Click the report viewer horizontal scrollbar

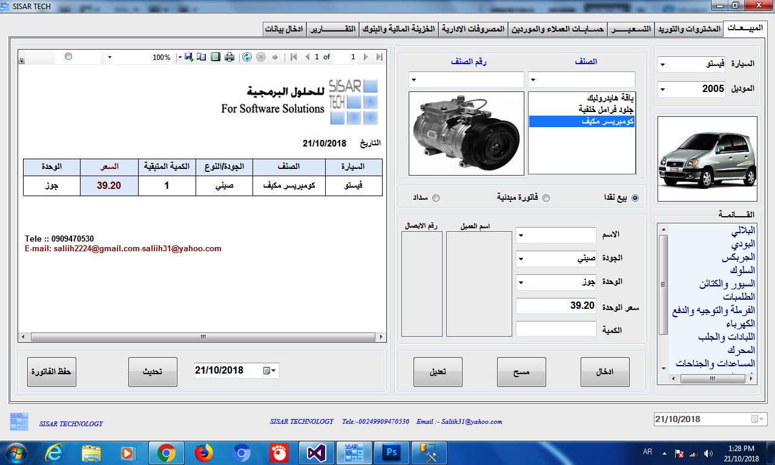coord(203,337)
